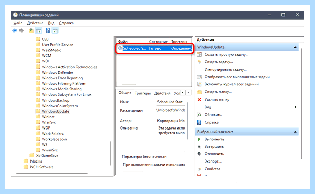Open the Вид menu
Screen dimensions: 315x194
click(x=51, y=23)
